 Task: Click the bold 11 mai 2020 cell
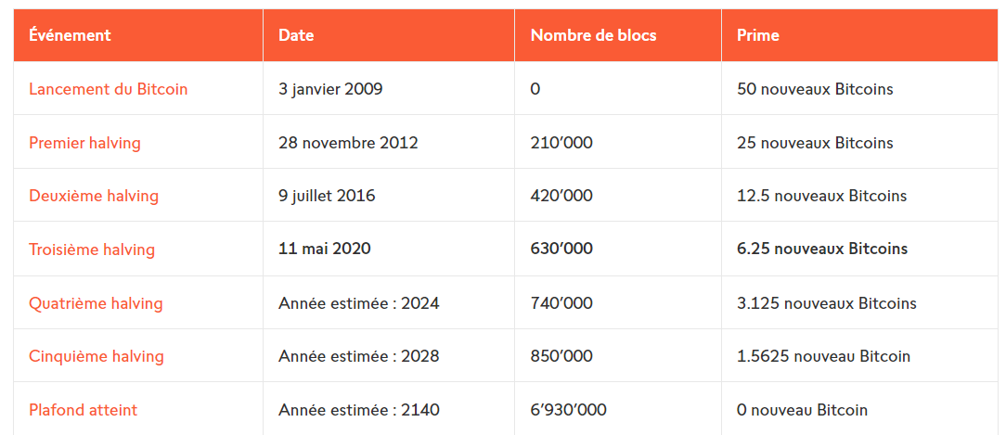[x=325, y=249]
